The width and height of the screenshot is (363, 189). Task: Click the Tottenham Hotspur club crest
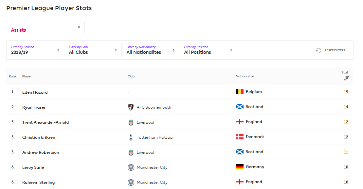point(131,137)
